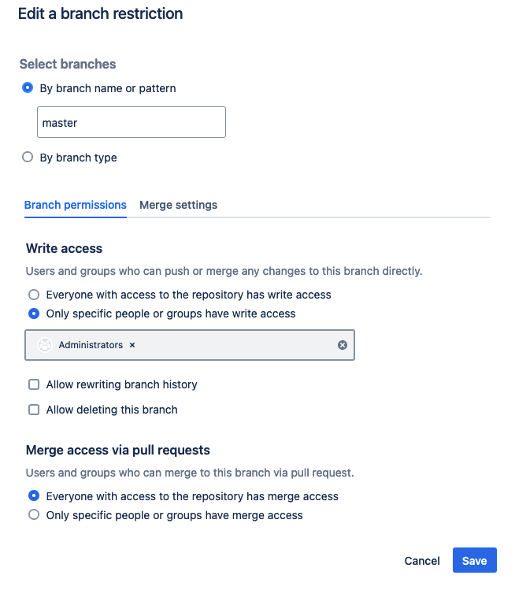Viewport: 515px width, 590px height.
Task: Click the master branch name input field
Action: pyautogui.click(x=131, y=123)
